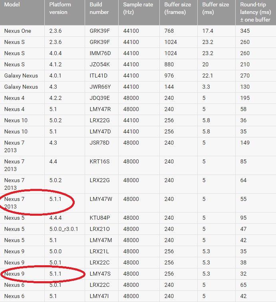Click build number KTU84P

[100, 218]
